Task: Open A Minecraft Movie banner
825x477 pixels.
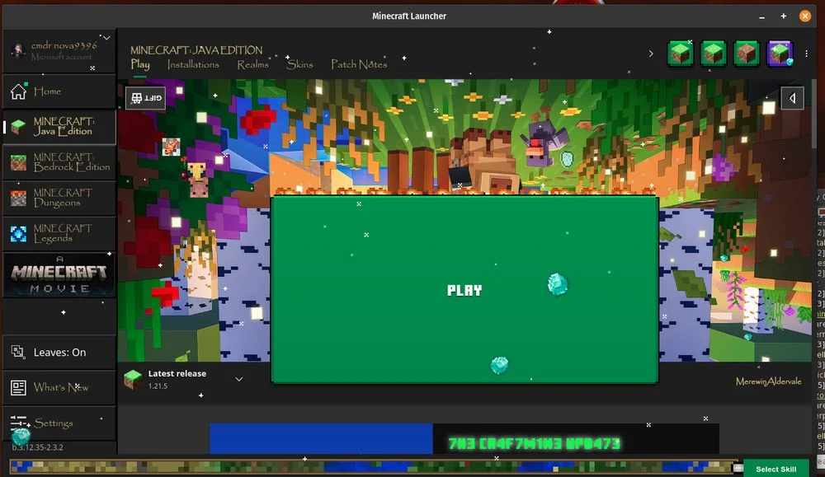Action: pyautogui.click(x=59, y=275)
